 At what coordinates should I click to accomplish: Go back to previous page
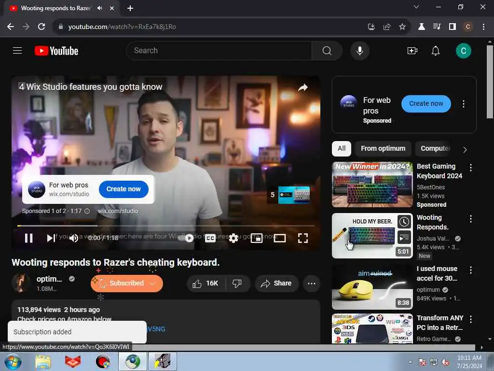tap(11, 27)
